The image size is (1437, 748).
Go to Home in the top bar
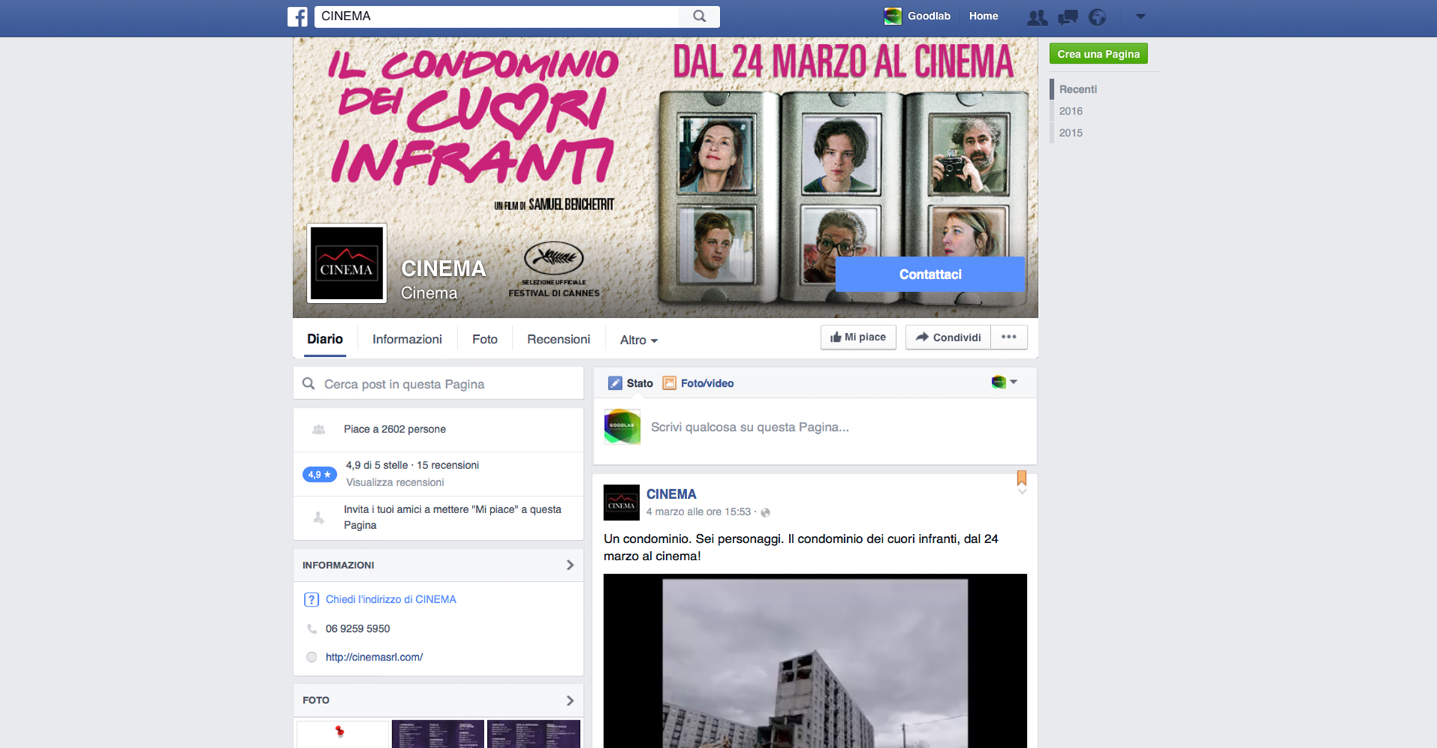[x=983, y=16]
